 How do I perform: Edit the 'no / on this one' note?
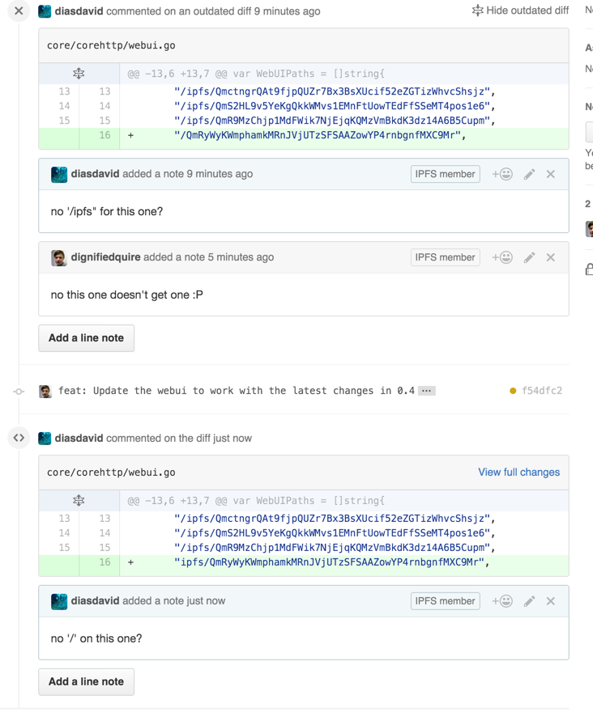[530, 601]
